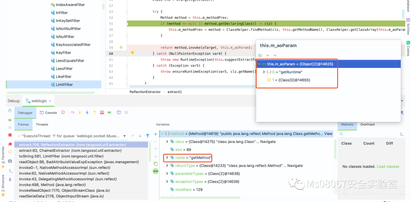
Task: Click the Load classes link
Action: [x=388, y=167]
